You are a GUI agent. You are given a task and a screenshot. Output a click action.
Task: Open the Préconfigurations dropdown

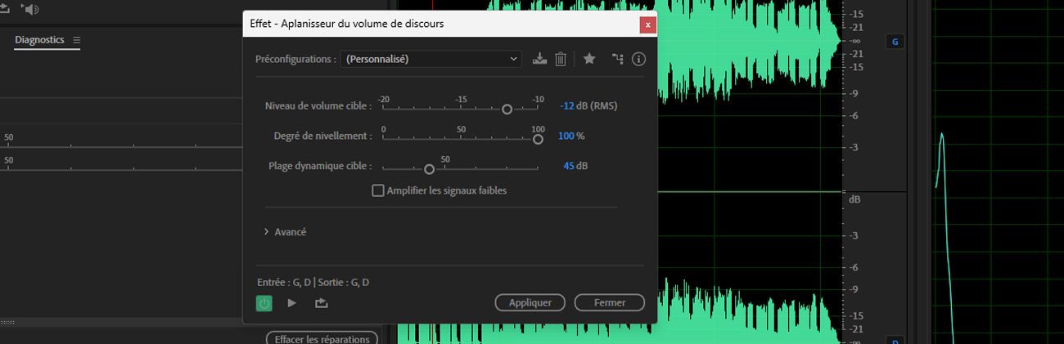click(x=431, y=59)
